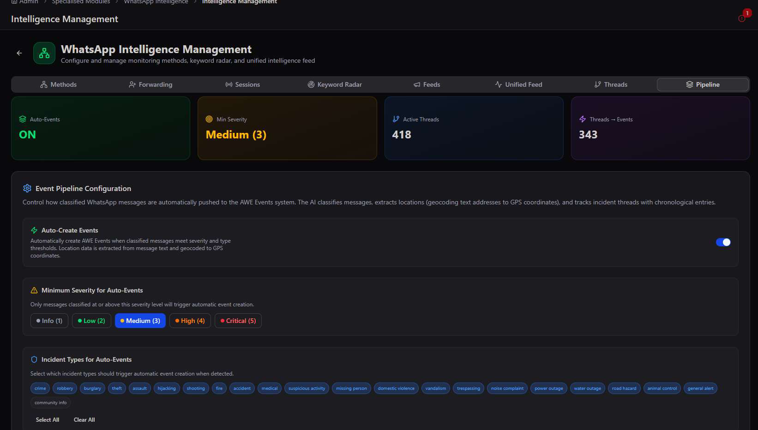Click the Active Threads branch icon
758x430 pixels.
pyautogui.click(x=396, y=119)
